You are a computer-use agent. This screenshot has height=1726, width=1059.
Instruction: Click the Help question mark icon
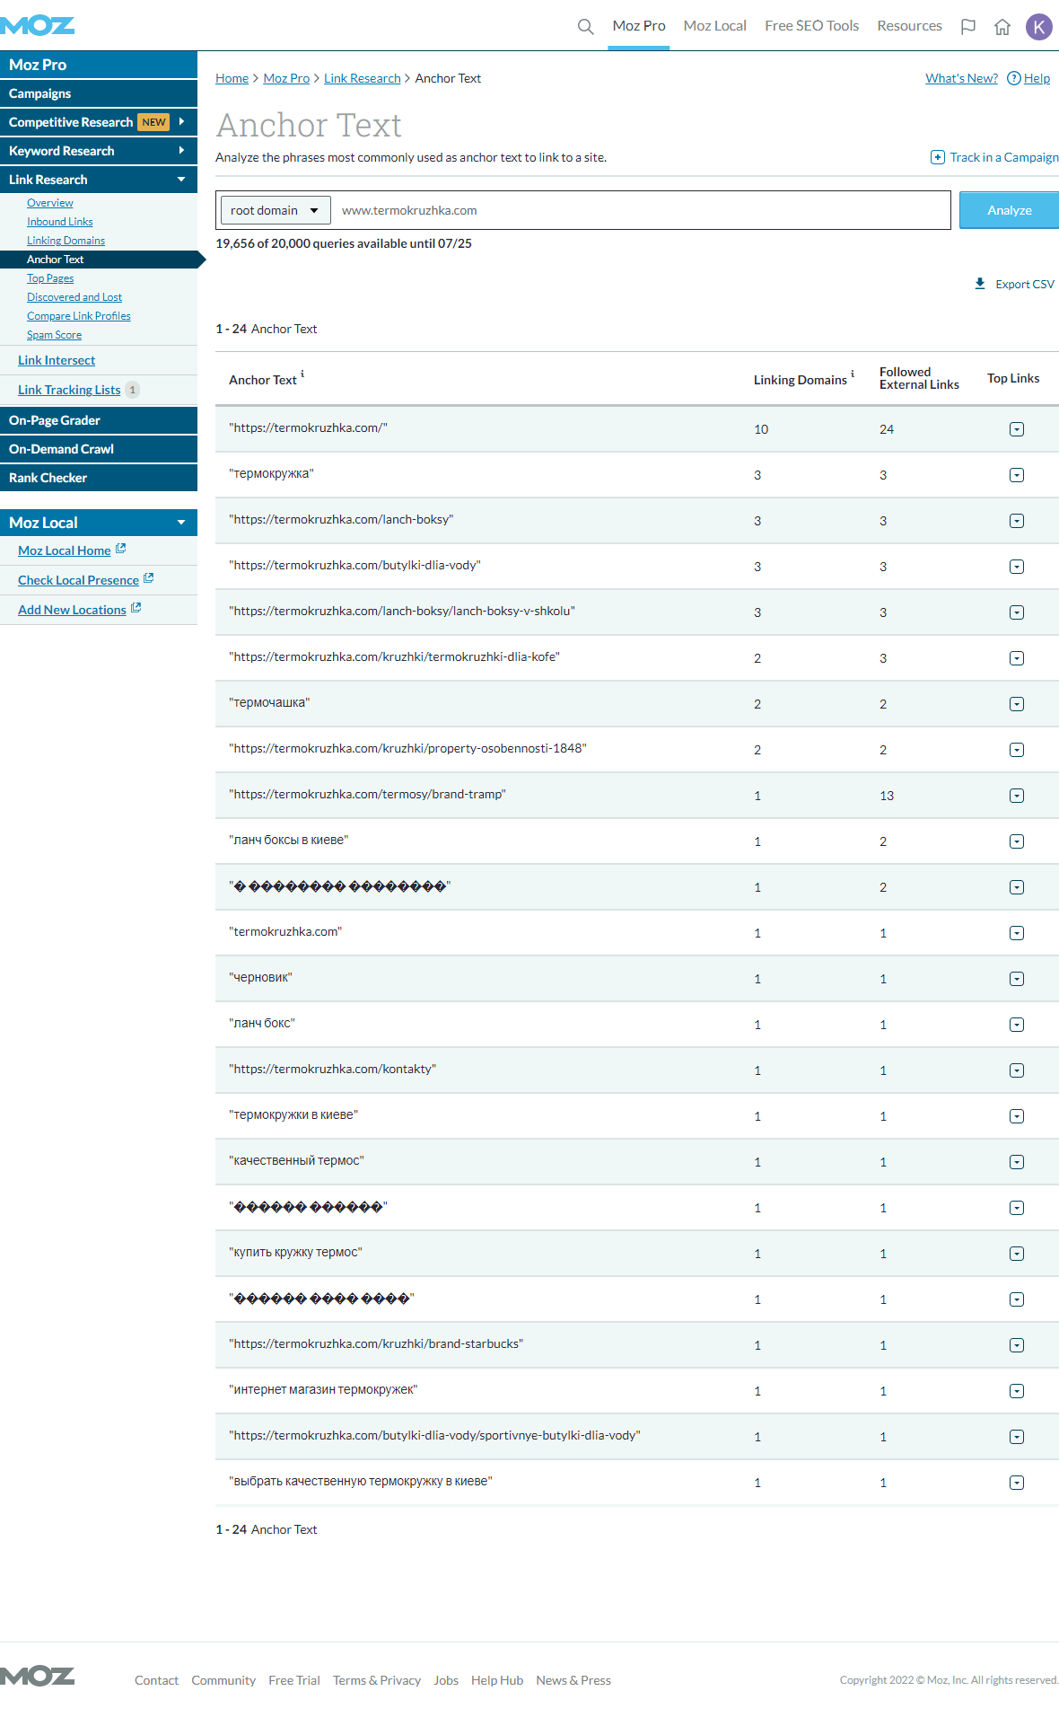point(1014,78)
